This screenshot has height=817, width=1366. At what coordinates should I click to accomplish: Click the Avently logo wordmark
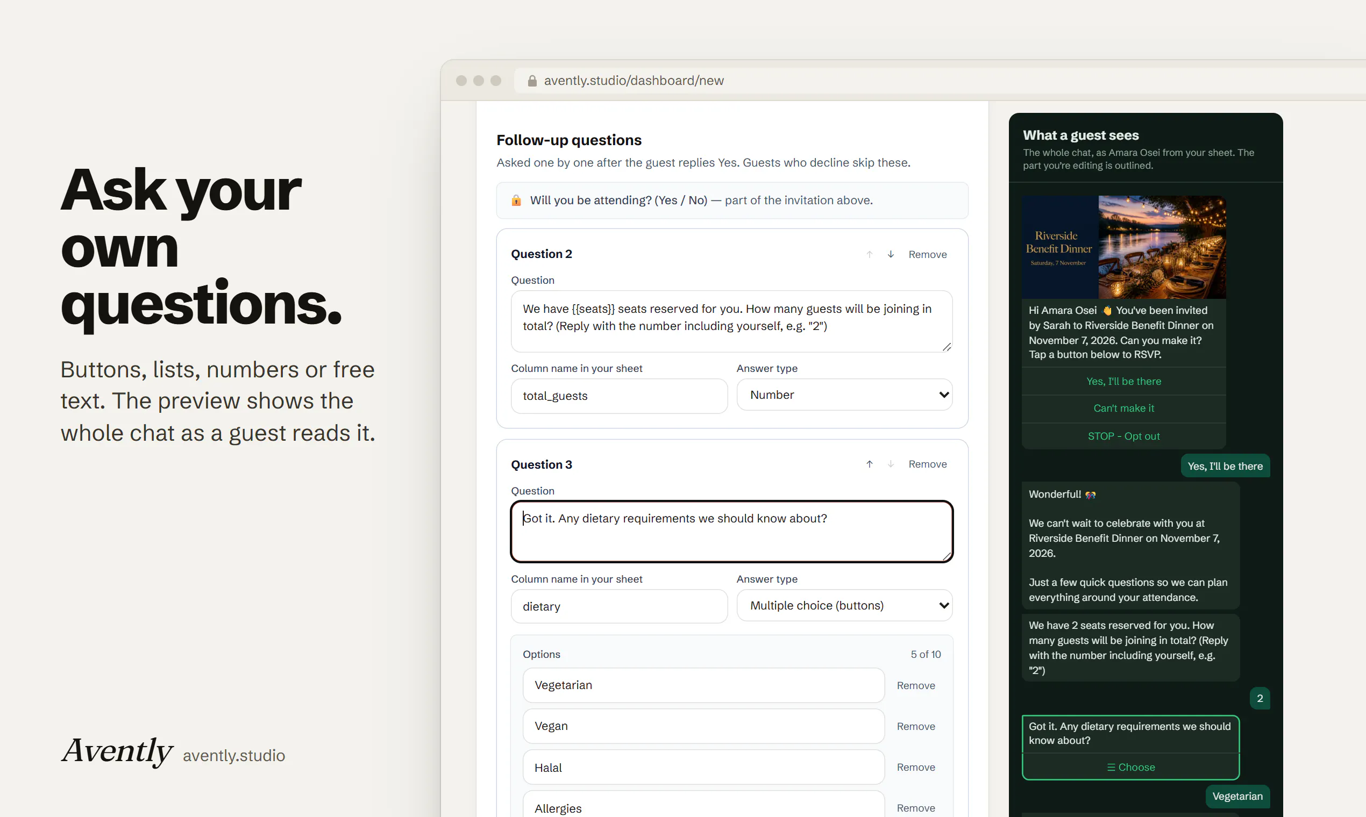click(117, 751)
